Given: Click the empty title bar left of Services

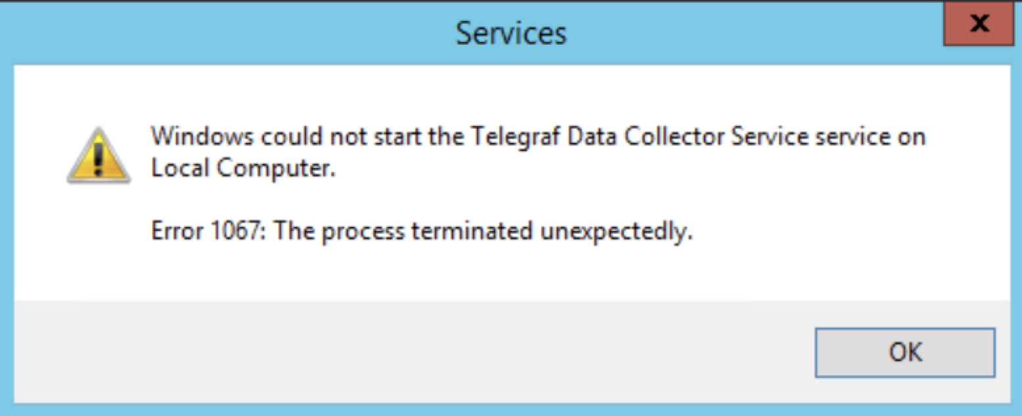Looking at the screenshot, I should pos(197,33).
